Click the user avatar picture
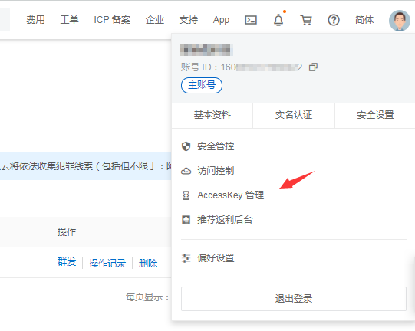 (x=400, y=21)
